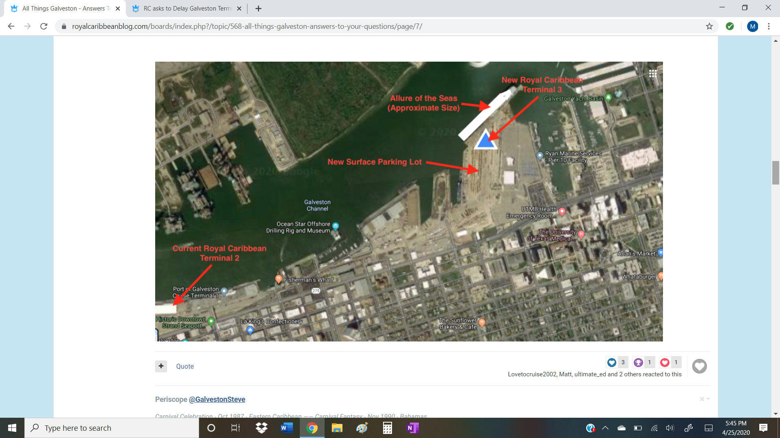Open the clock showing 5:45 PM
780x438 pixels.
point(736,428)
